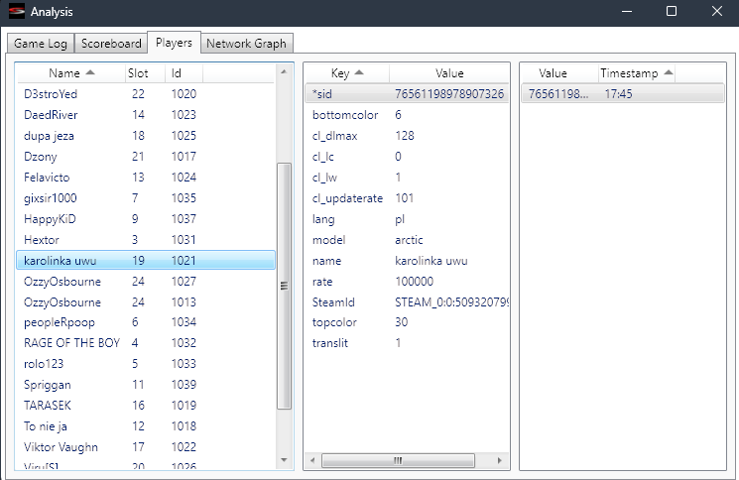Image resolution: width=739 pixels, height=480 pixels.
Task: Select the translit property row
Action: point(407,343)
